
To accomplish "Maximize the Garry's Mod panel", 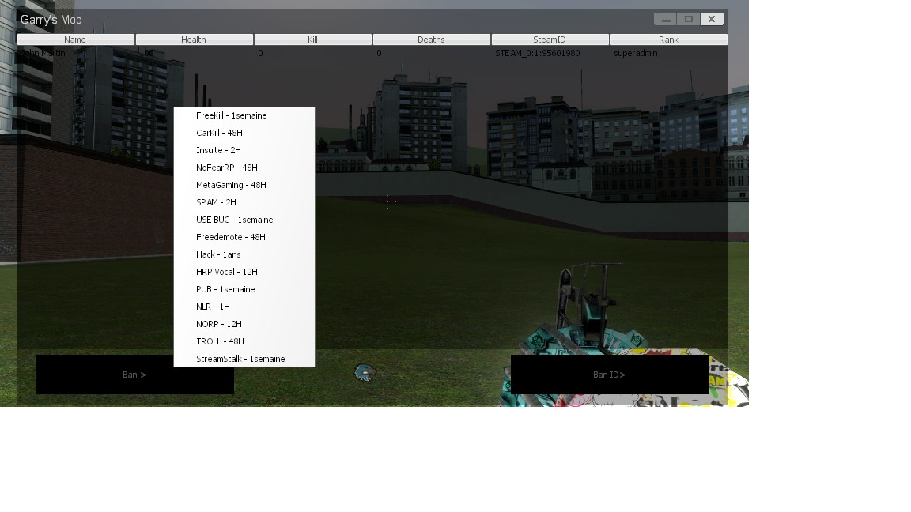I will (689, 19).
